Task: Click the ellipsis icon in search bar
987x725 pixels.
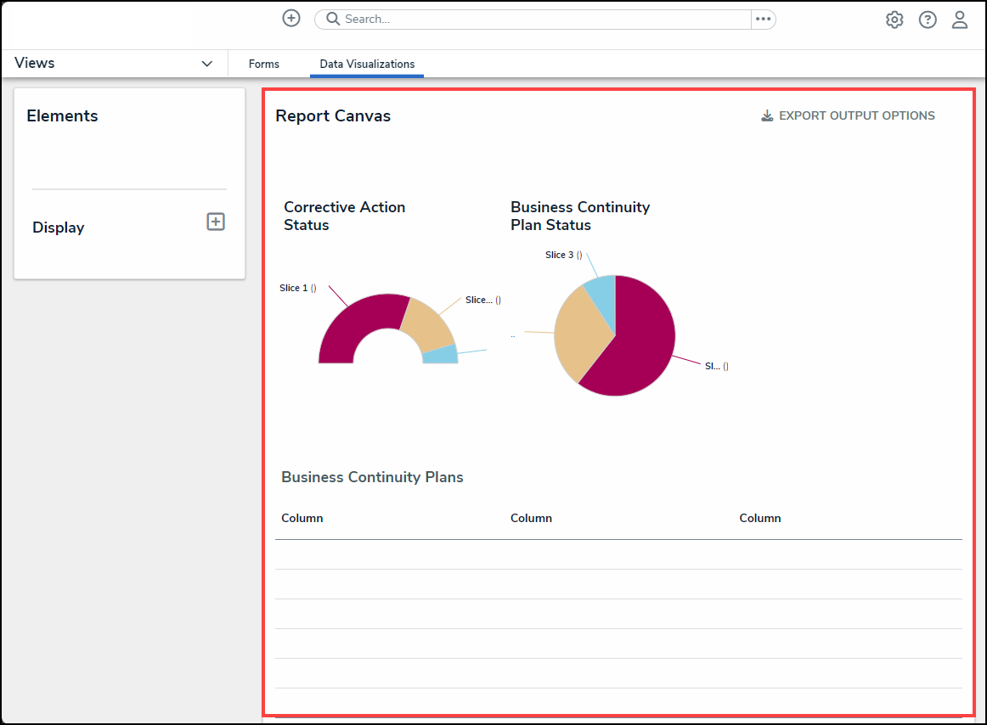Action: click(x=763, y=19)
